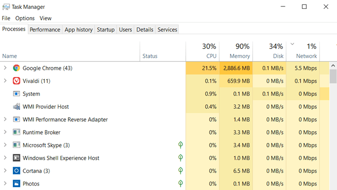The height and width of the screenshot is (190, 337).
Task: Sort by the Status column header
Action: click(163, 51)
